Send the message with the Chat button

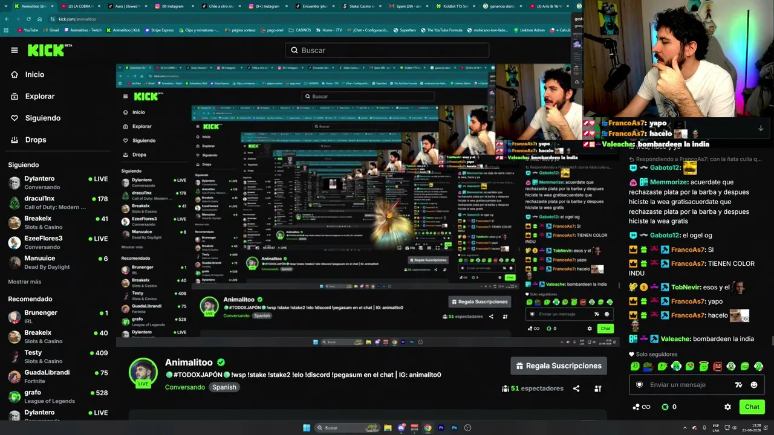[x=752, y=407]
